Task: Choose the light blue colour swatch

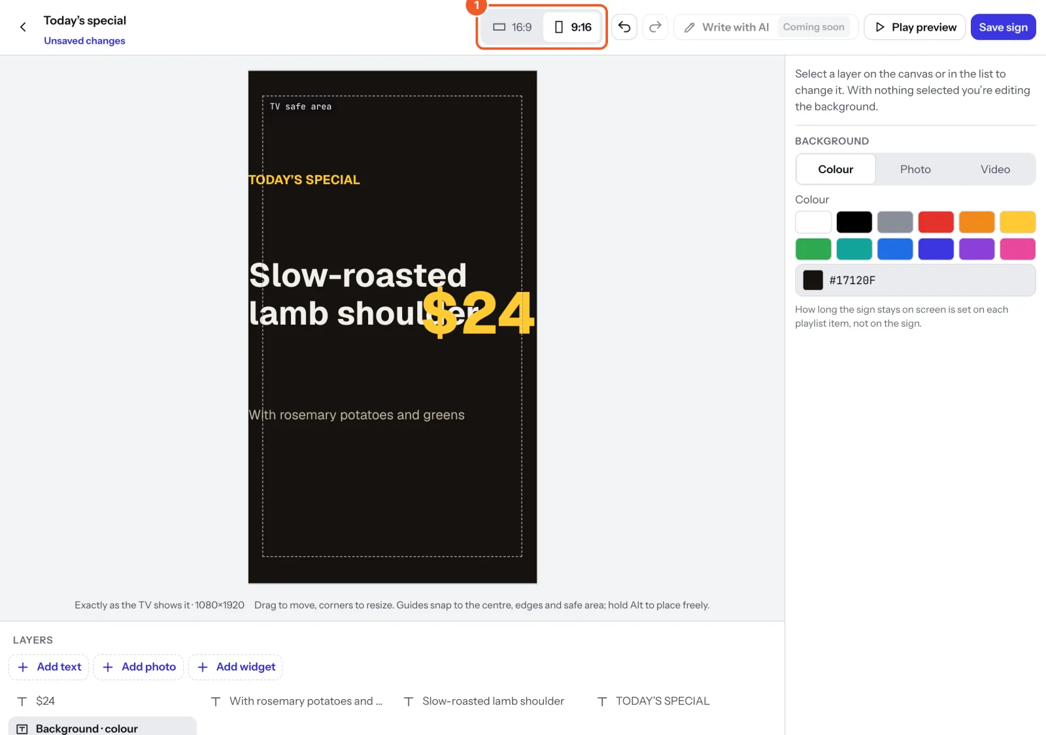Action: point(895,249)
